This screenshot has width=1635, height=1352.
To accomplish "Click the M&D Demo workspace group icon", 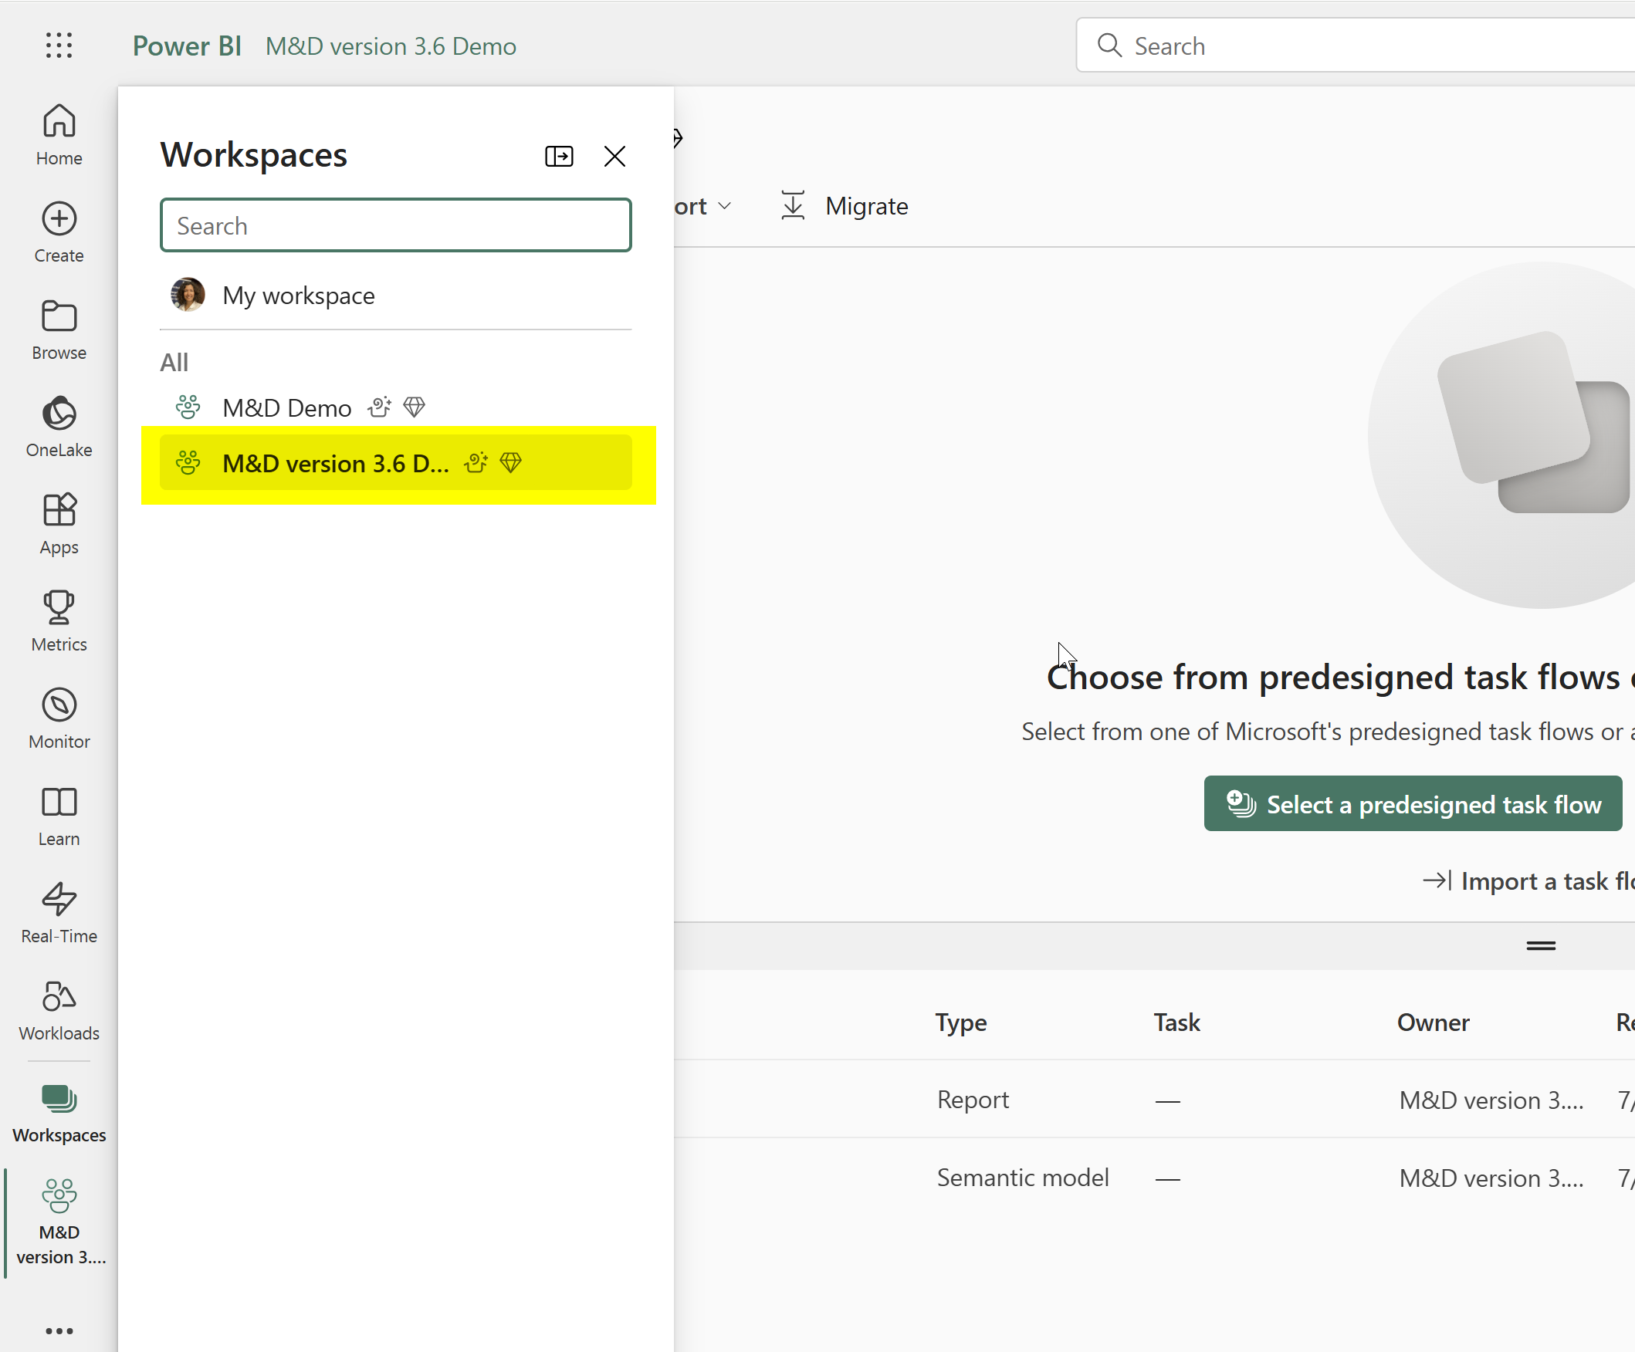I will (188, 407).
